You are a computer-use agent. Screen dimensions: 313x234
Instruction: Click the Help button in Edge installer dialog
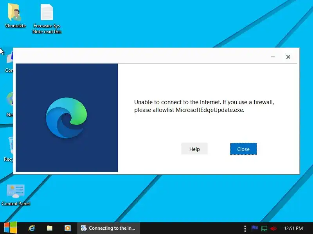[x=194, y=149]
